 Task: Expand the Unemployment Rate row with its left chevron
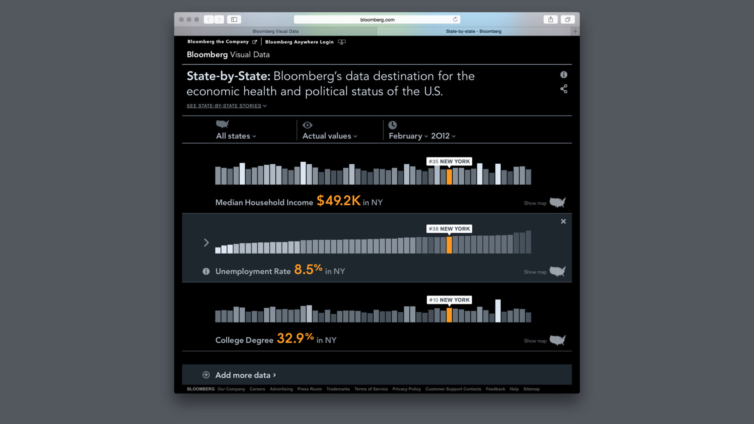tap(206, 242)
